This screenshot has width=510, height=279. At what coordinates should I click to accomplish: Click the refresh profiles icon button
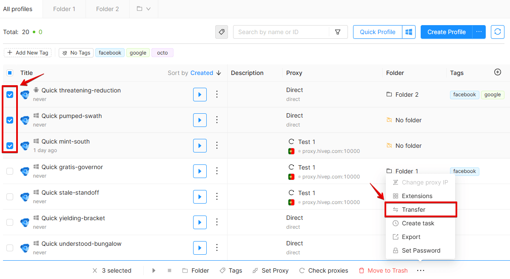[x=497, y=32]
